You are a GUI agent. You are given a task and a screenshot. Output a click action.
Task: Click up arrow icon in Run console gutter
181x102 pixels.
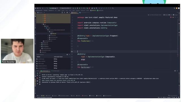(x=40, y=73)
